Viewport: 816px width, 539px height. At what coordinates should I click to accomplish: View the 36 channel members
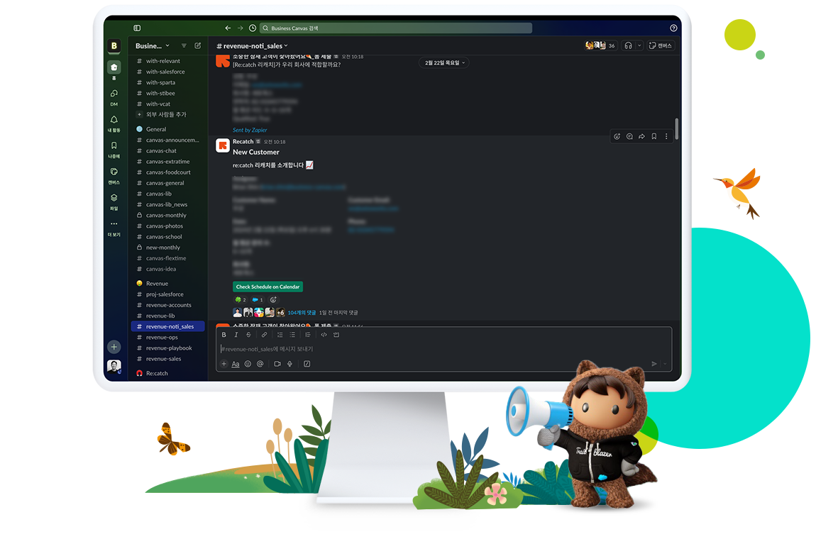point(600,46)
